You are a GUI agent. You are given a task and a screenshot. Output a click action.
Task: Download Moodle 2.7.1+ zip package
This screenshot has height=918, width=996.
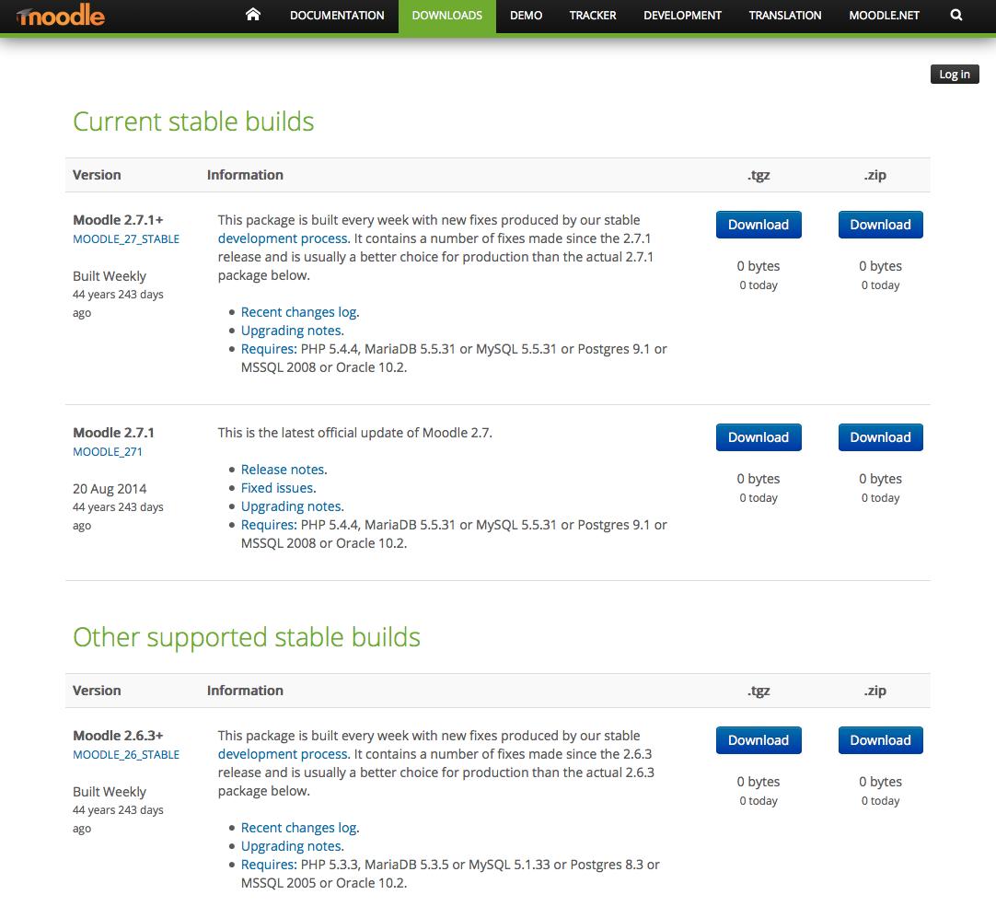click(x=880, y=225)
